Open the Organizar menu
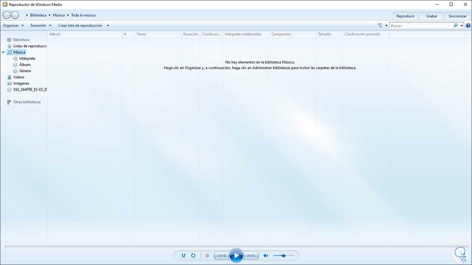 [x=13, y=25]
